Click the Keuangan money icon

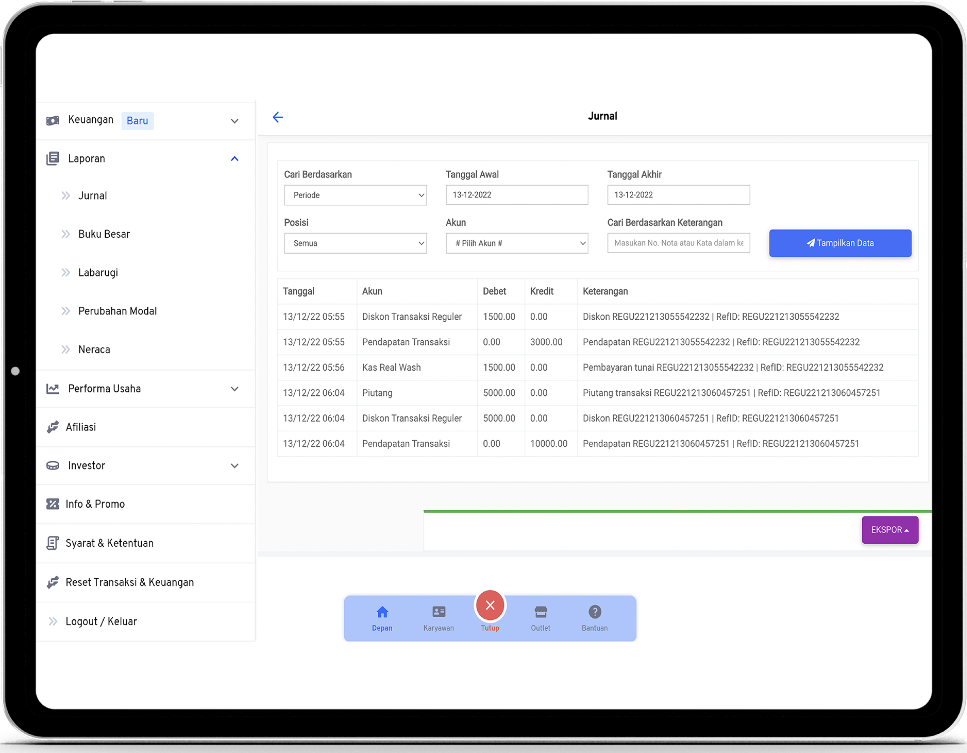pyautogui.click(x=53, y=120)
